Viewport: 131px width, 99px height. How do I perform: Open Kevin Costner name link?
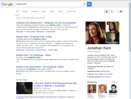click(x=90, y=95)
